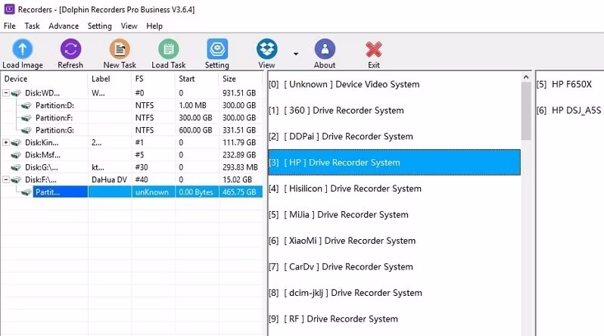Image resolution: width=604 pixels, height=336 pixels.
Task: Select the Disk:Msf... device row
Action: [132, 155]
